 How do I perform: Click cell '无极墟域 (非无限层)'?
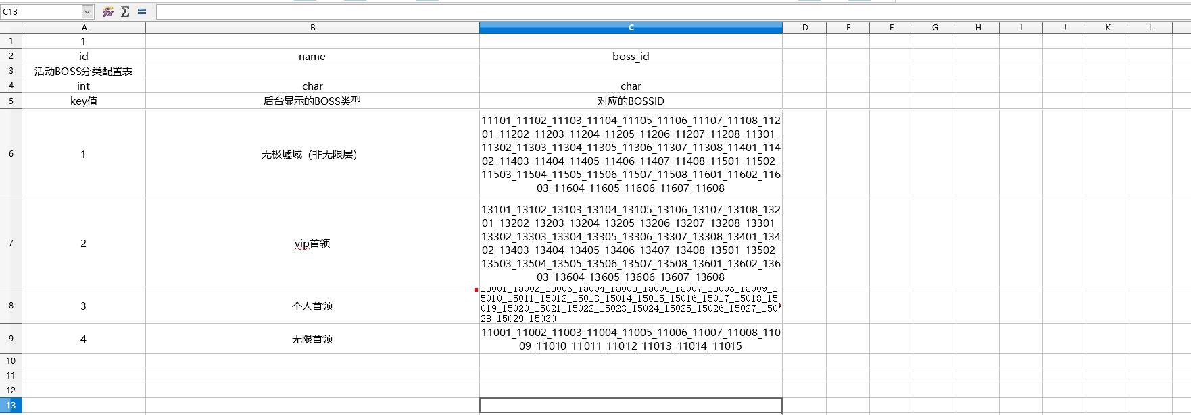click(312, 154)
